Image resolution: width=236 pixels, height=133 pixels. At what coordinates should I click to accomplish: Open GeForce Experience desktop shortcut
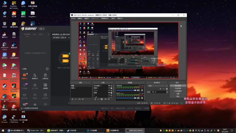click(x=14, y=98)
